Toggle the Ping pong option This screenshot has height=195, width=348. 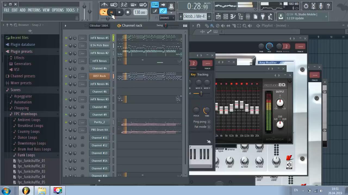pyautogui.click(x=209, y=122)
